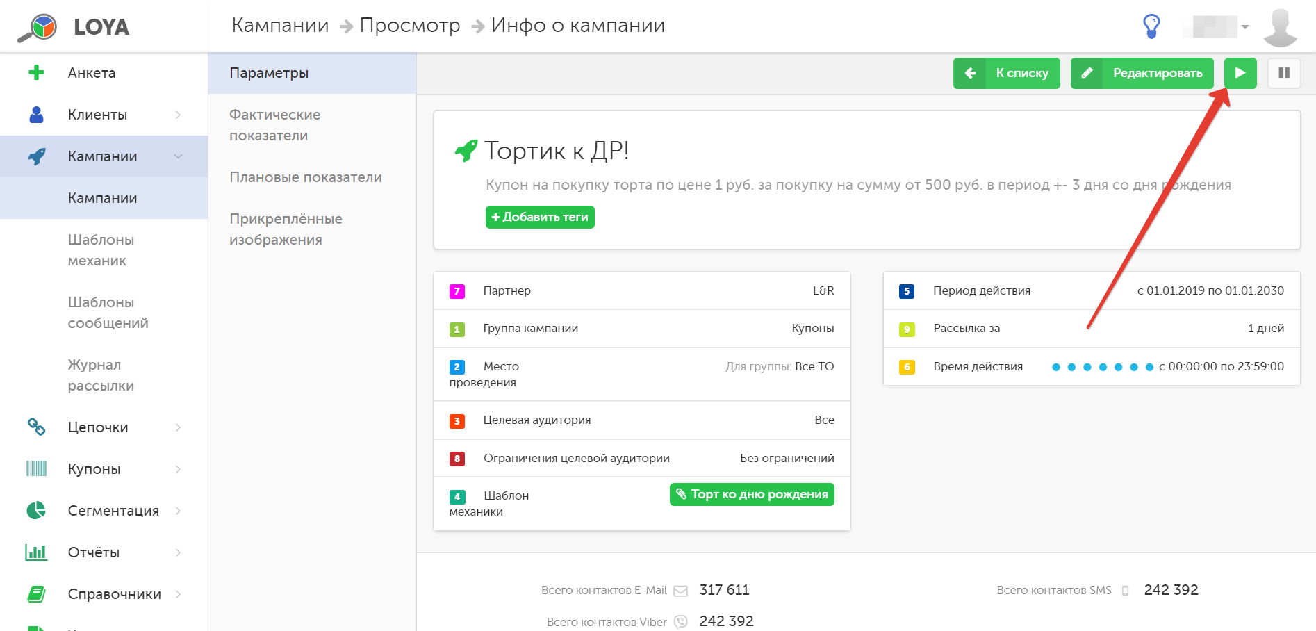Open Журнал рассылки submenu item
The height and width of the screenshot is (631, 1316).
coord(101,375)
